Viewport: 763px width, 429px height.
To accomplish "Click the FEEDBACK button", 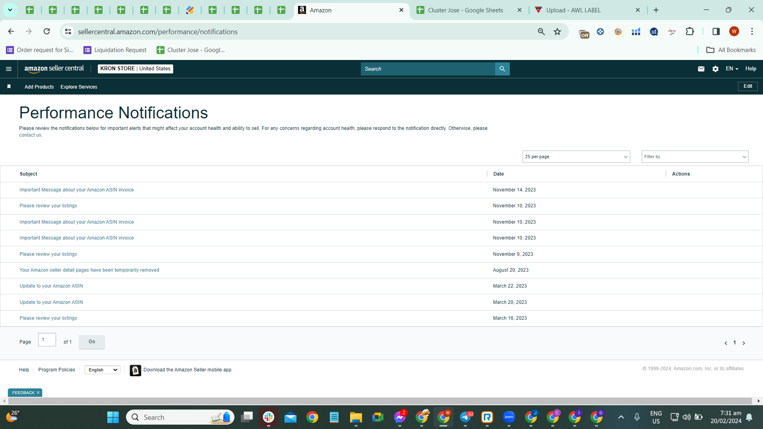I will coord(23,393).
